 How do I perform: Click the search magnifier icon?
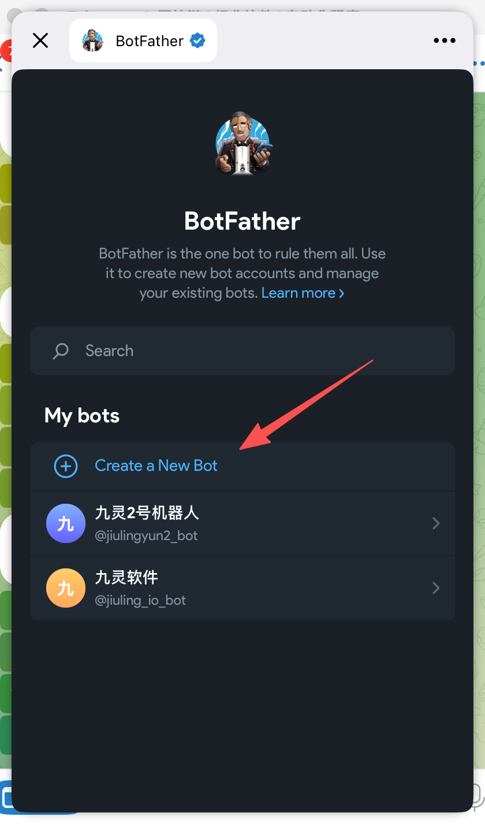point(60,350)
